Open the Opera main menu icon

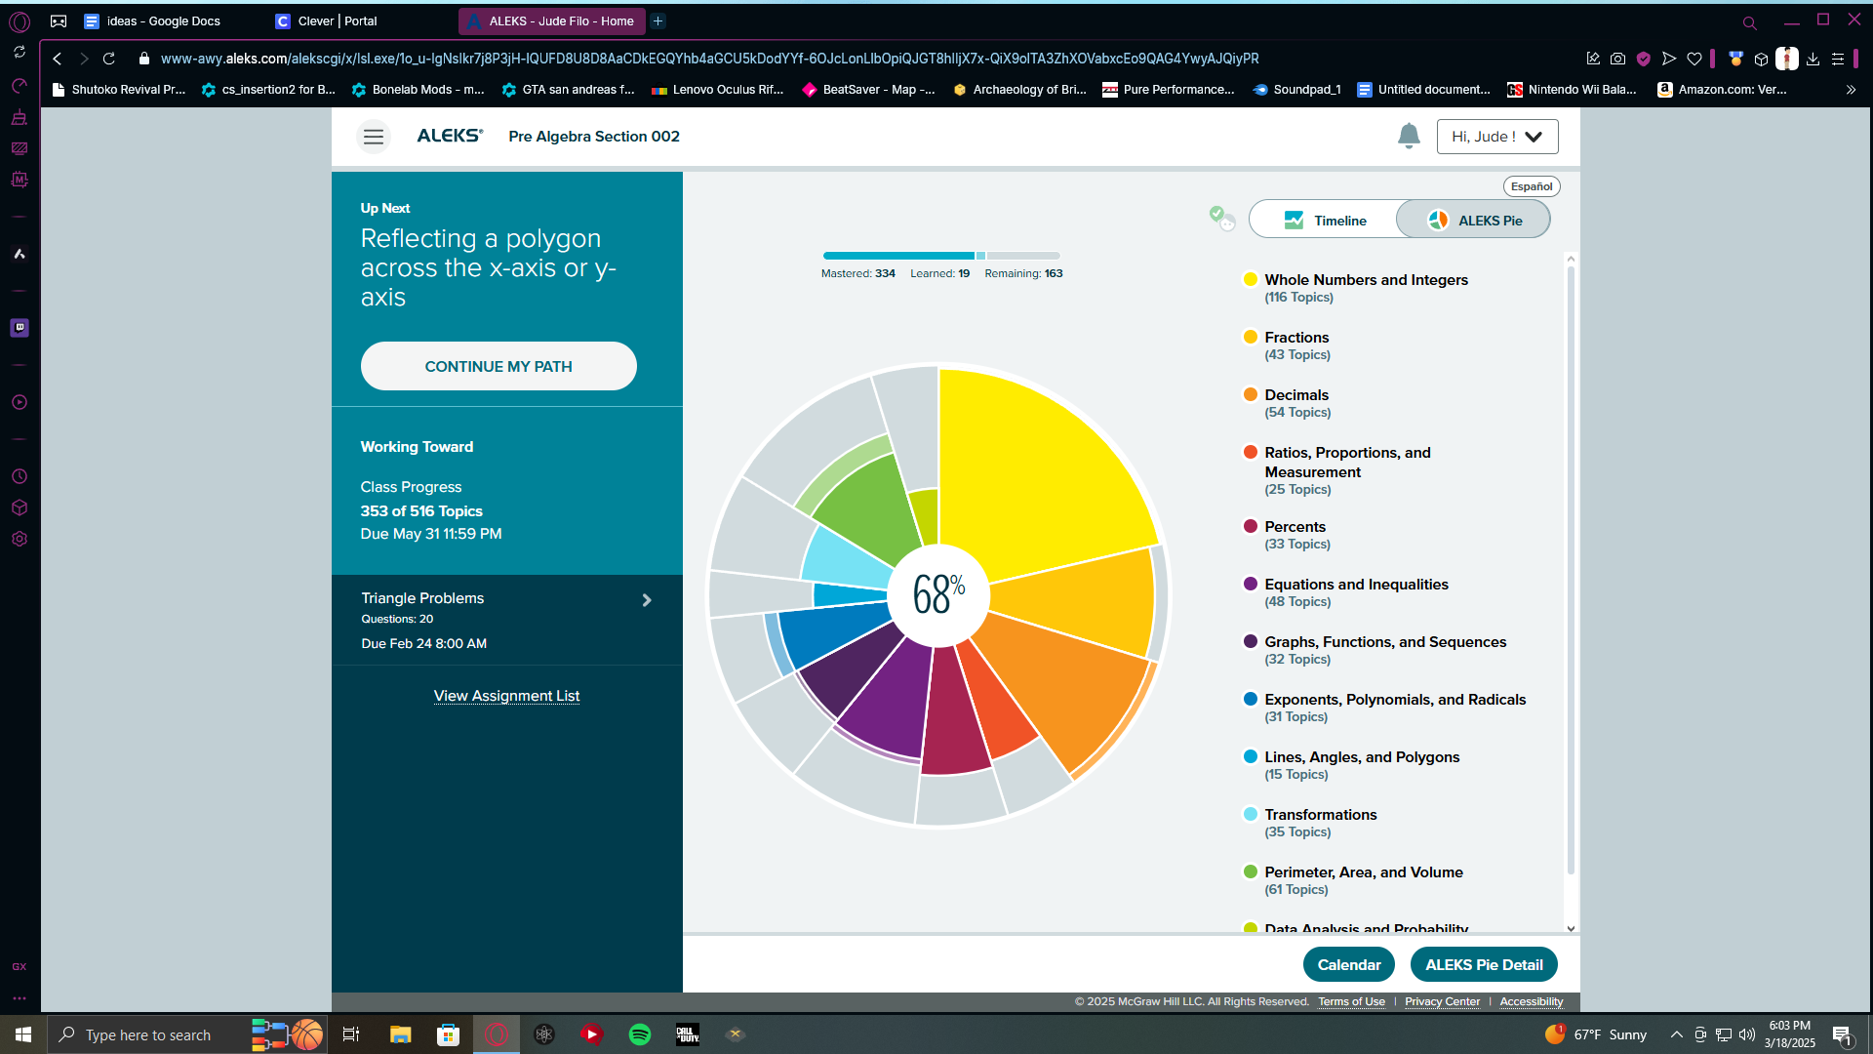click(x=20, y=21)
